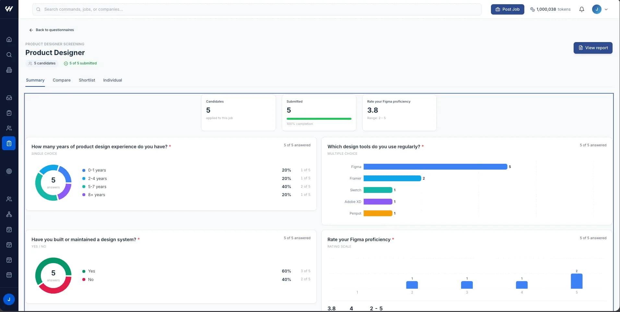
Task: Click the rating bar for score 2
Action: [x=412, y=285]
